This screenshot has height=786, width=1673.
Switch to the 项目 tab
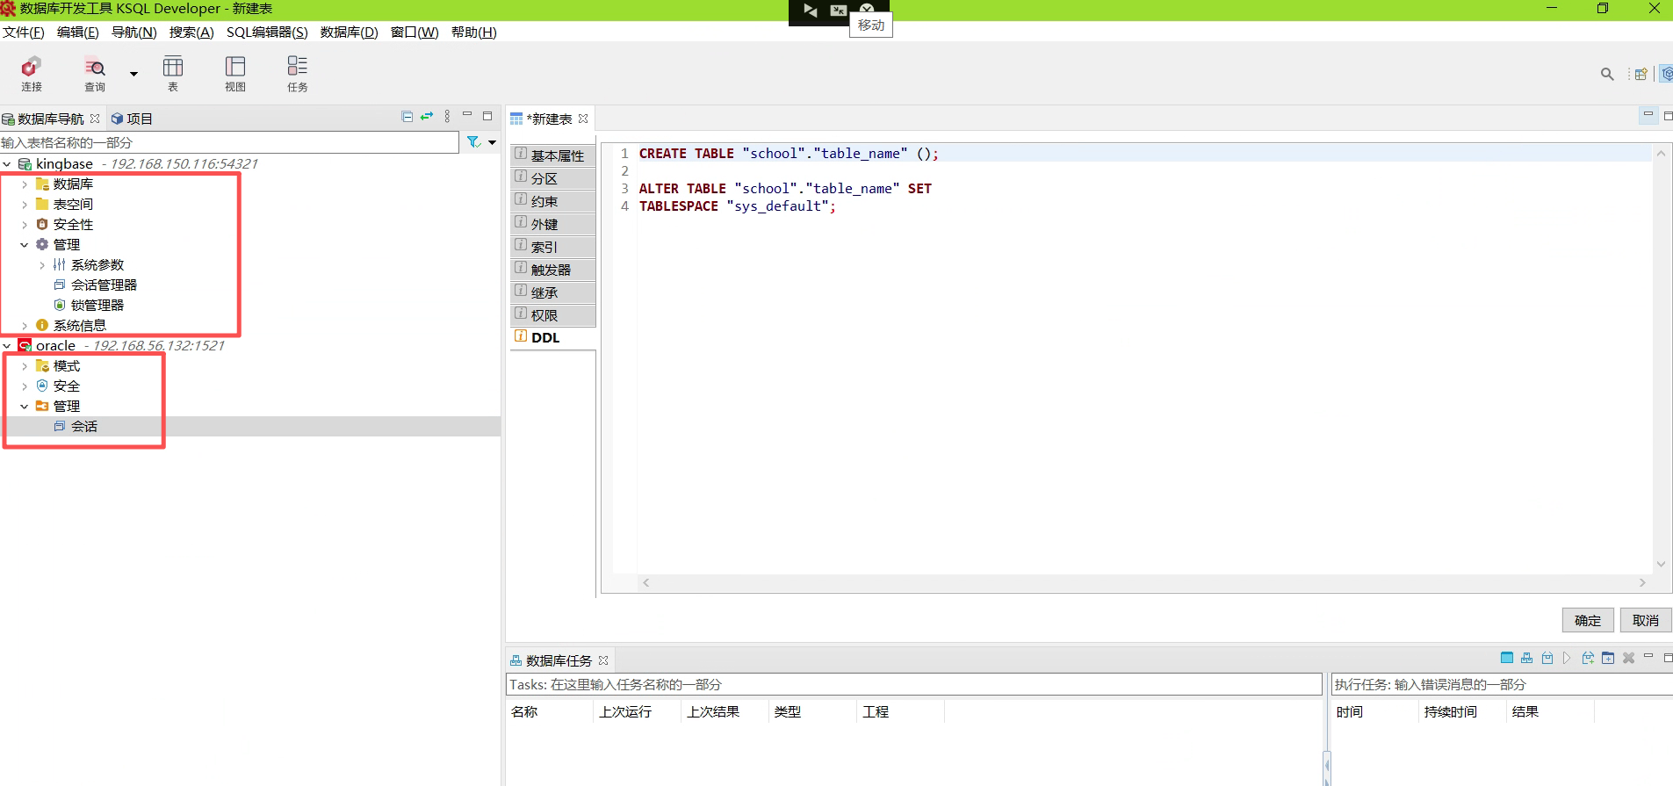[x=132, y=119]
